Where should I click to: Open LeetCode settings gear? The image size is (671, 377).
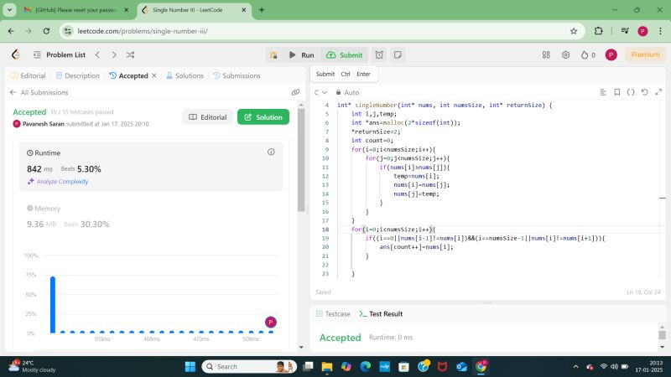pos(566,54)
